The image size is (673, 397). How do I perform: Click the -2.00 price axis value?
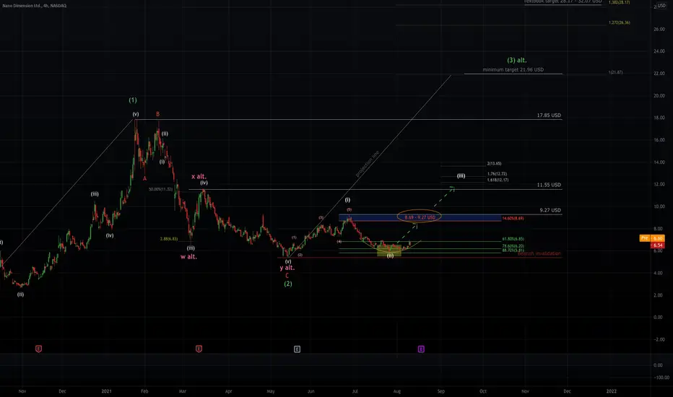pyautogui.click(x=659, y=339)
